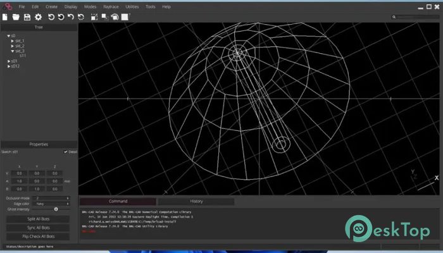Image resolution: width=443 pixels, height=253 pixels.
Task: Click the resize-square toolbar icon
Action: coord(94,17)
